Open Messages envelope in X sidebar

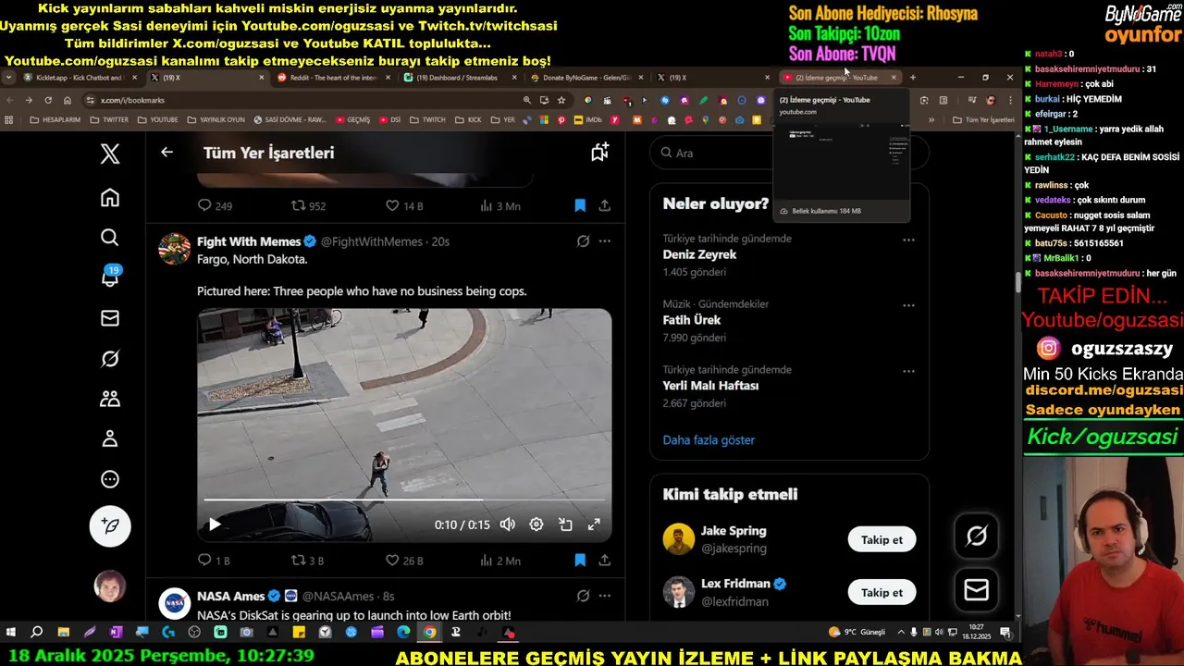coord(110,318)
